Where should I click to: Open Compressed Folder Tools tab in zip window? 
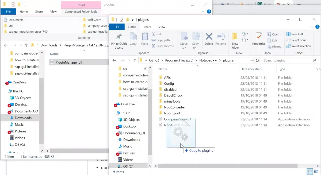coord(81,11)
